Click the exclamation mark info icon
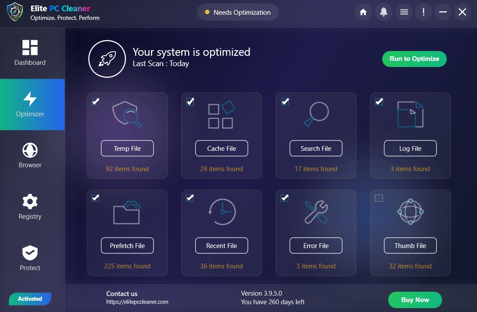This screenshot has height=312, width=477. [x=424, y=12]
